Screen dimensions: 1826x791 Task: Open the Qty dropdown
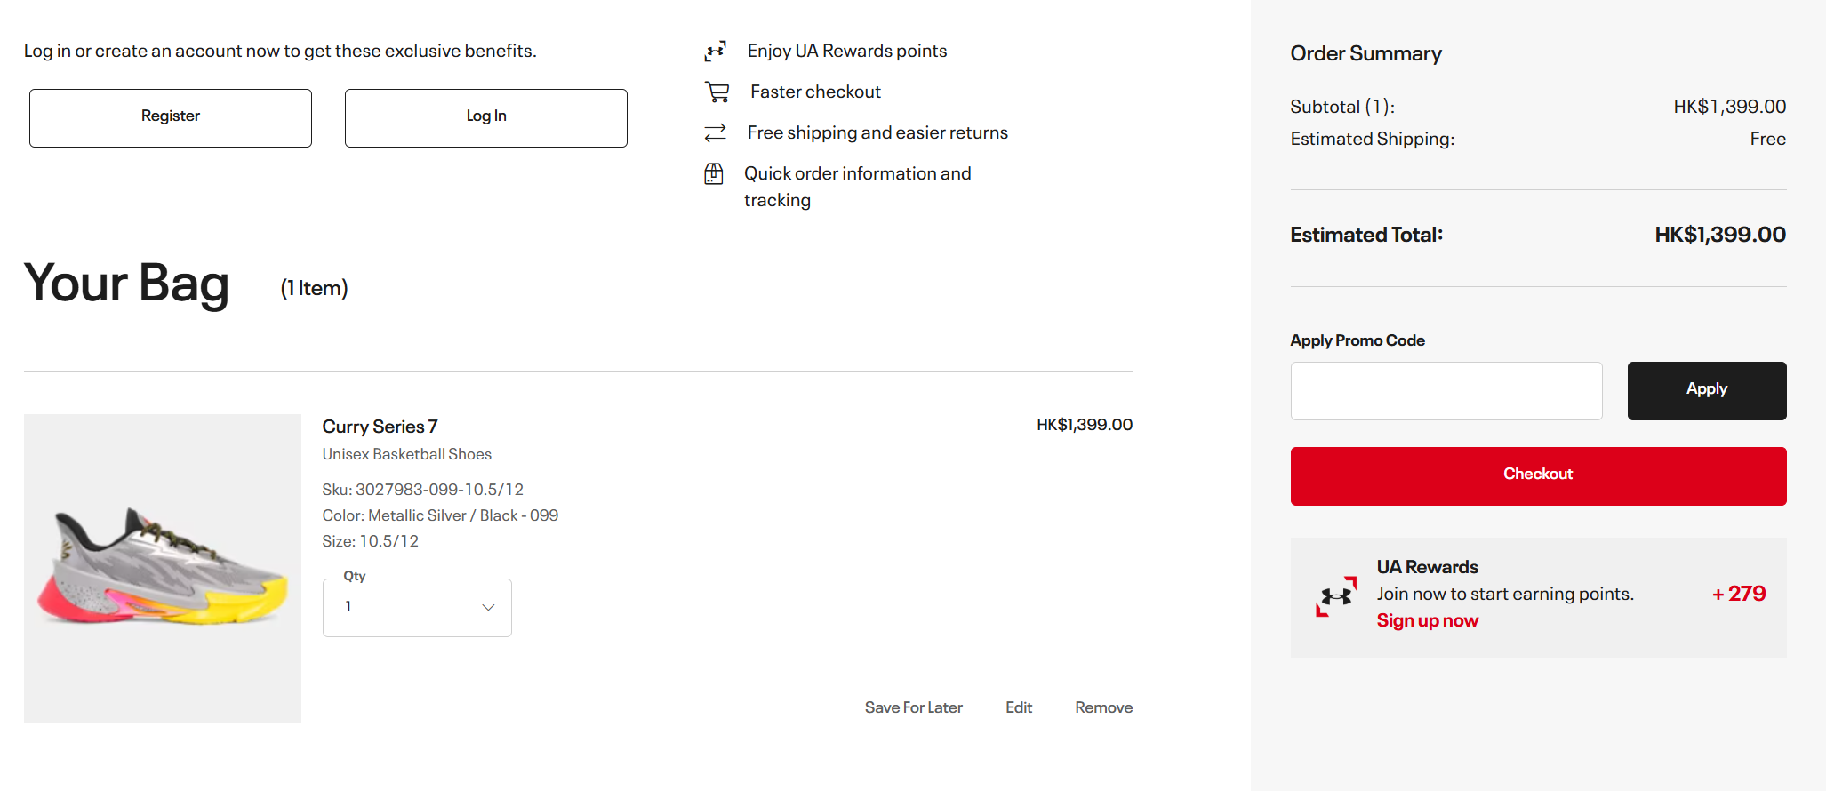pos(416,608)
